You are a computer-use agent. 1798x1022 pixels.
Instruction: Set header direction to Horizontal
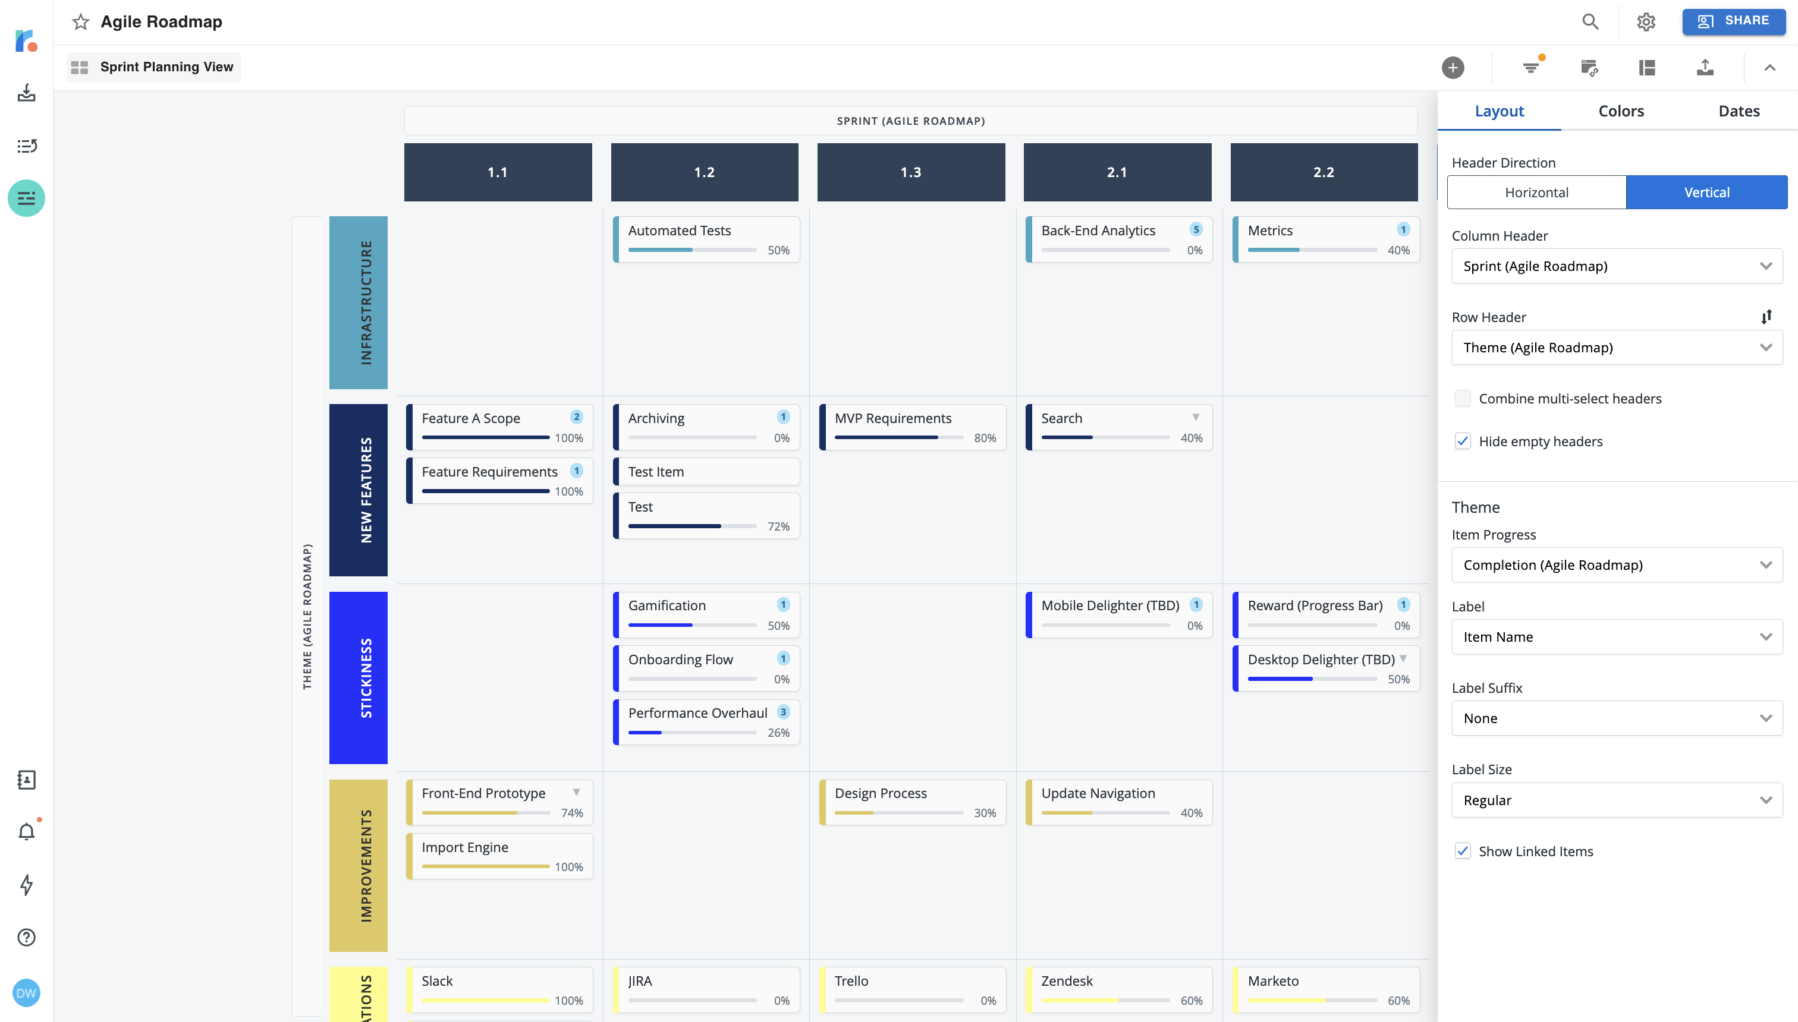point(1536,193)
